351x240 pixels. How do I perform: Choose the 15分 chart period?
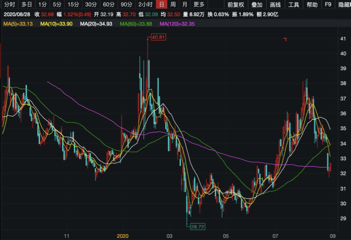(x=73, y=5)
